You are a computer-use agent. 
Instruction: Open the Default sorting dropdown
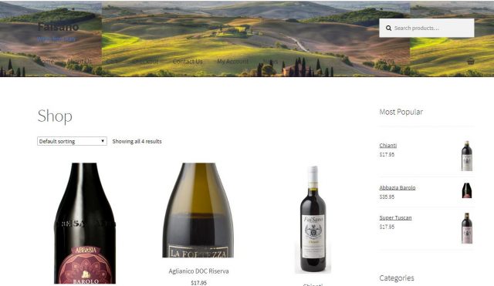tap(72, 141)
